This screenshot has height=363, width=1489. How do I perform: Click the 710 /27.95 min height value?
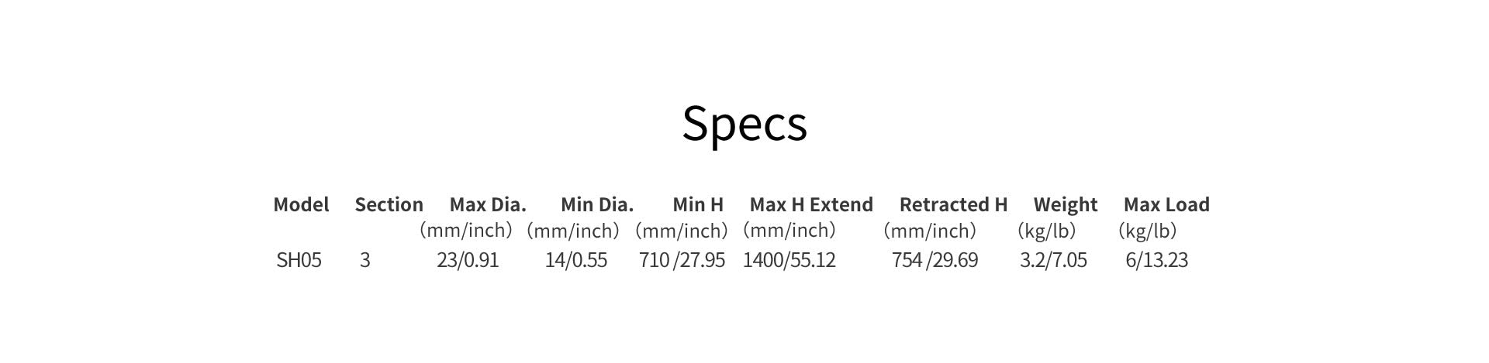coord(682,260)
